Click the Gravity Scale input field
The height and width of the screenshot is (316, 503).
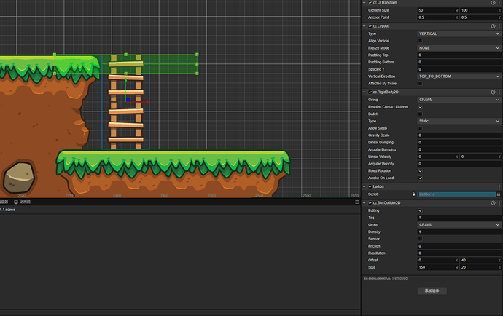pyautogui.click(x=459, y=135)
